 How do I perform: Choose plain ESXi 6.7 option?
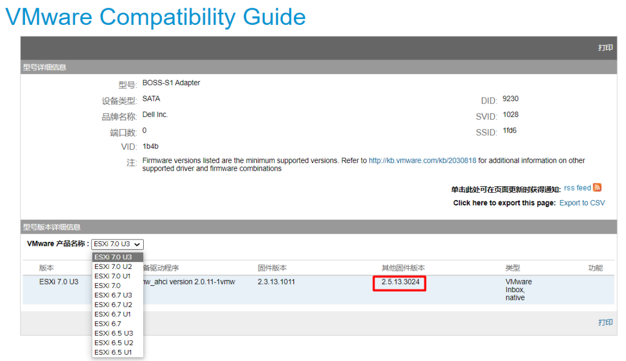(117, 324)
